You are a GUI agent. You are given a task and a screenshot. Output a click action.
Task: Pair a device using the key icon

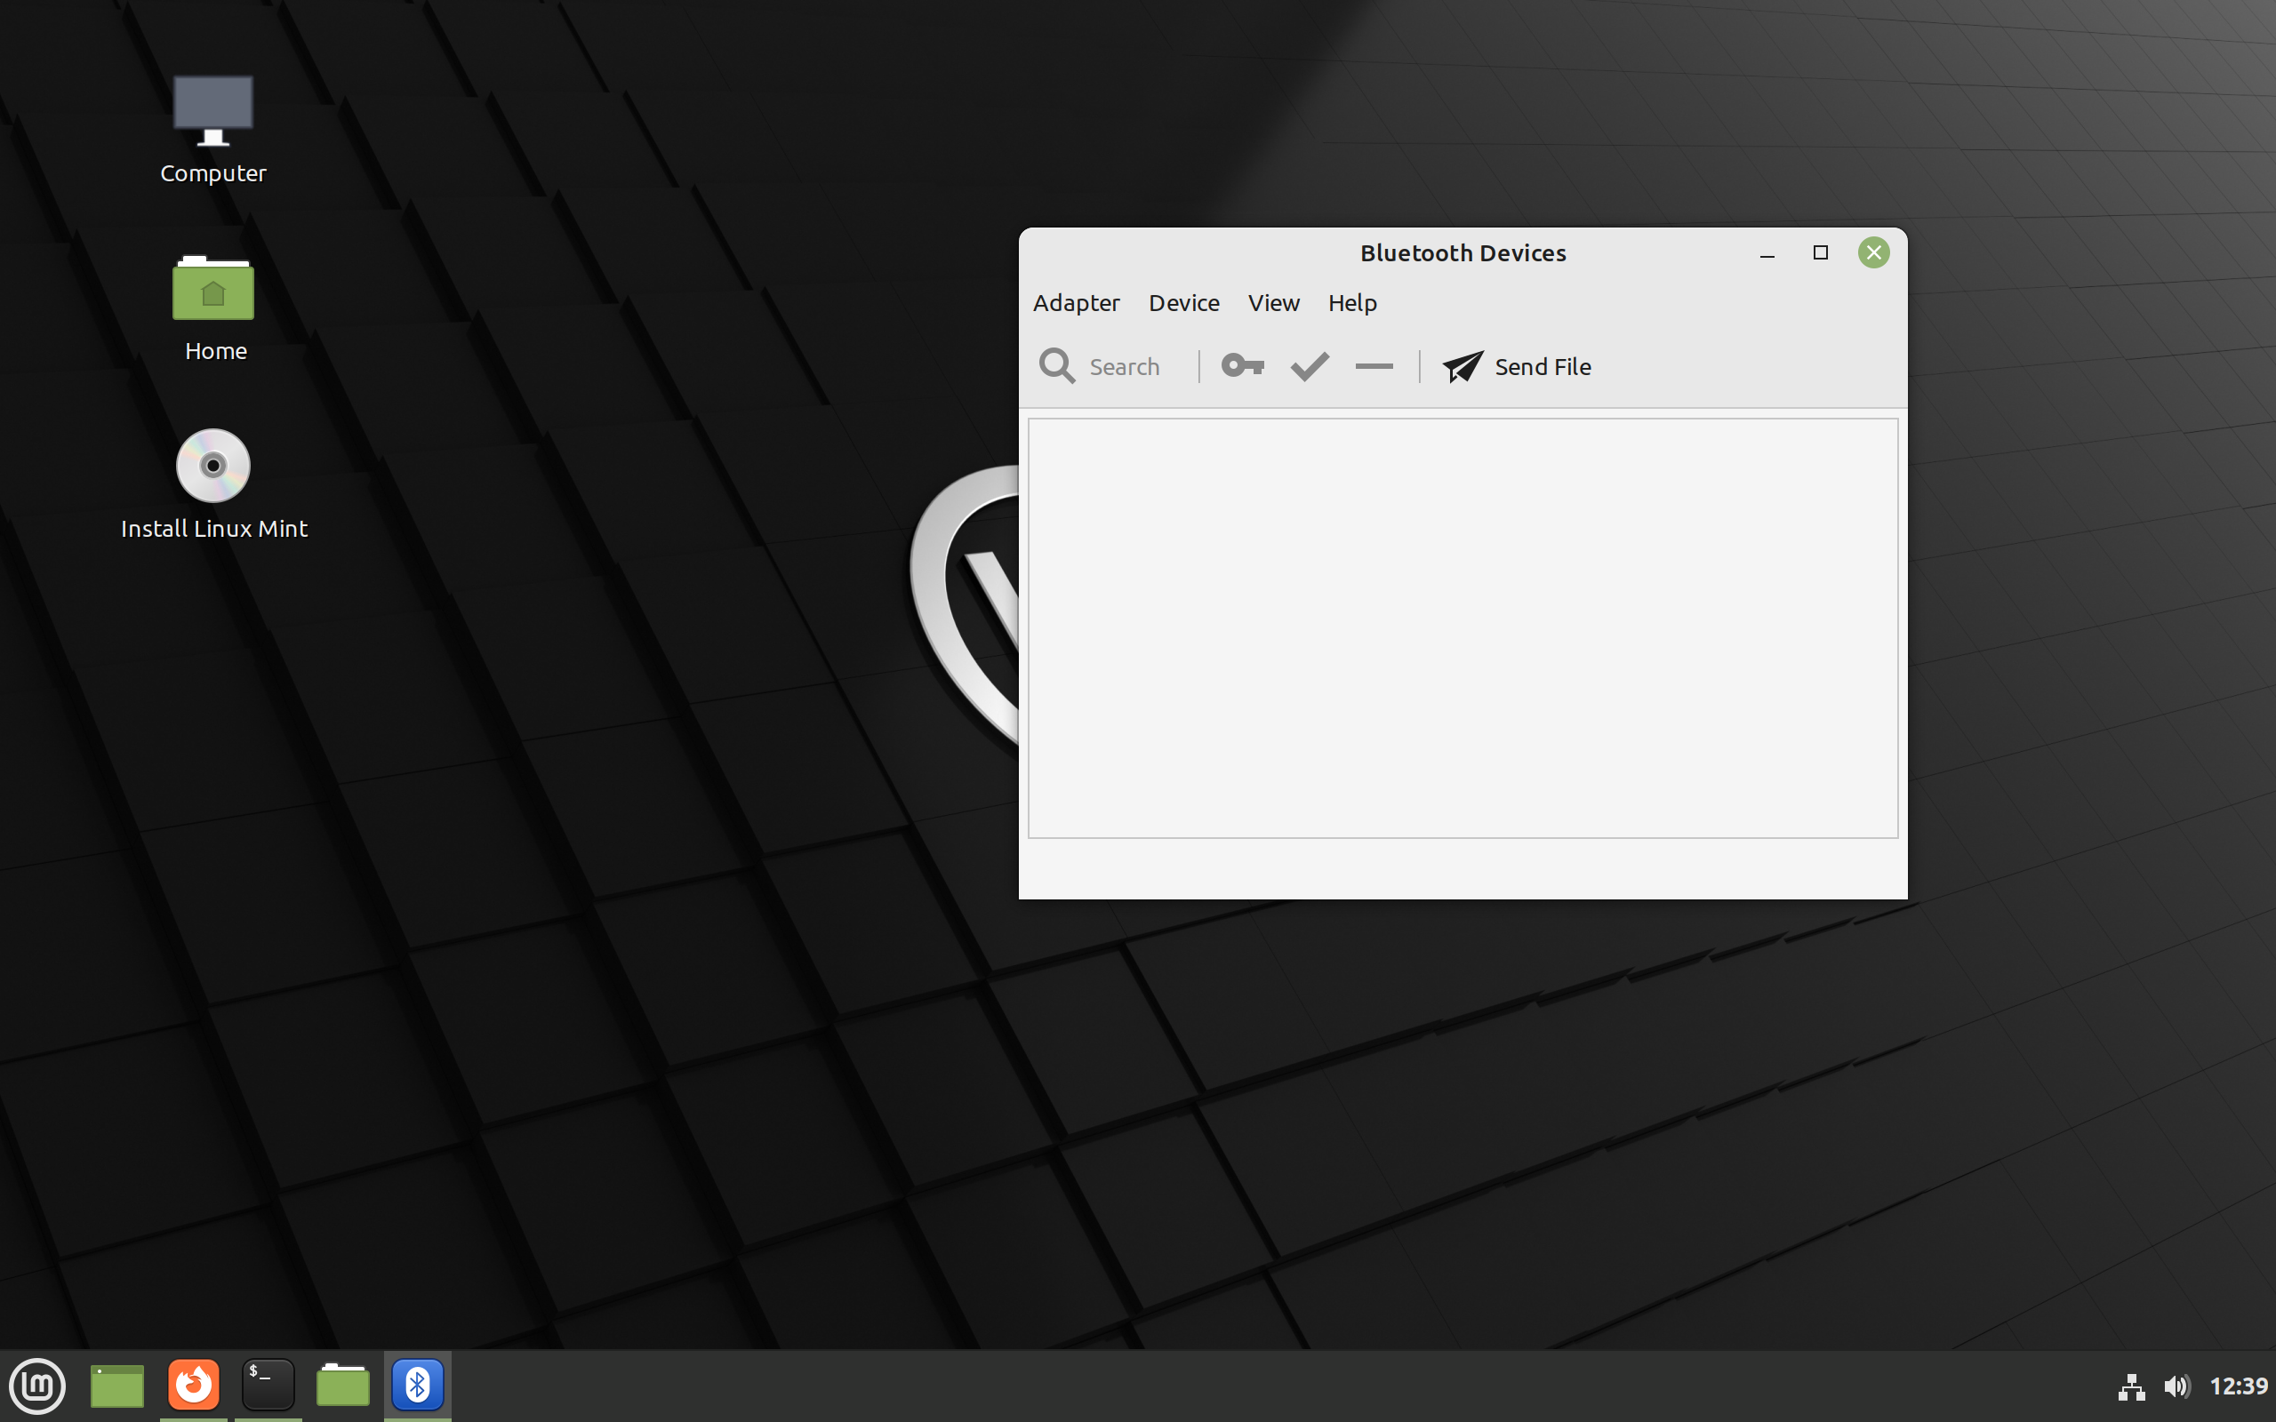(x=1242, y=366)
